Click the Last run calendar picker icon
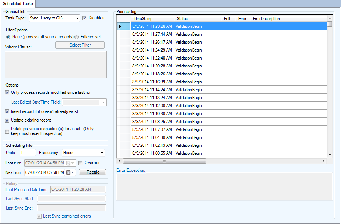The width and height of the screenshot is (341, 224). (70, 163)
